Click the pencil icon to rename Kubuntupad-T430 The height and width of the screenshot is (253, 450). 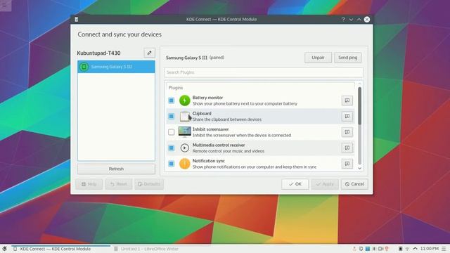point(149,53)
